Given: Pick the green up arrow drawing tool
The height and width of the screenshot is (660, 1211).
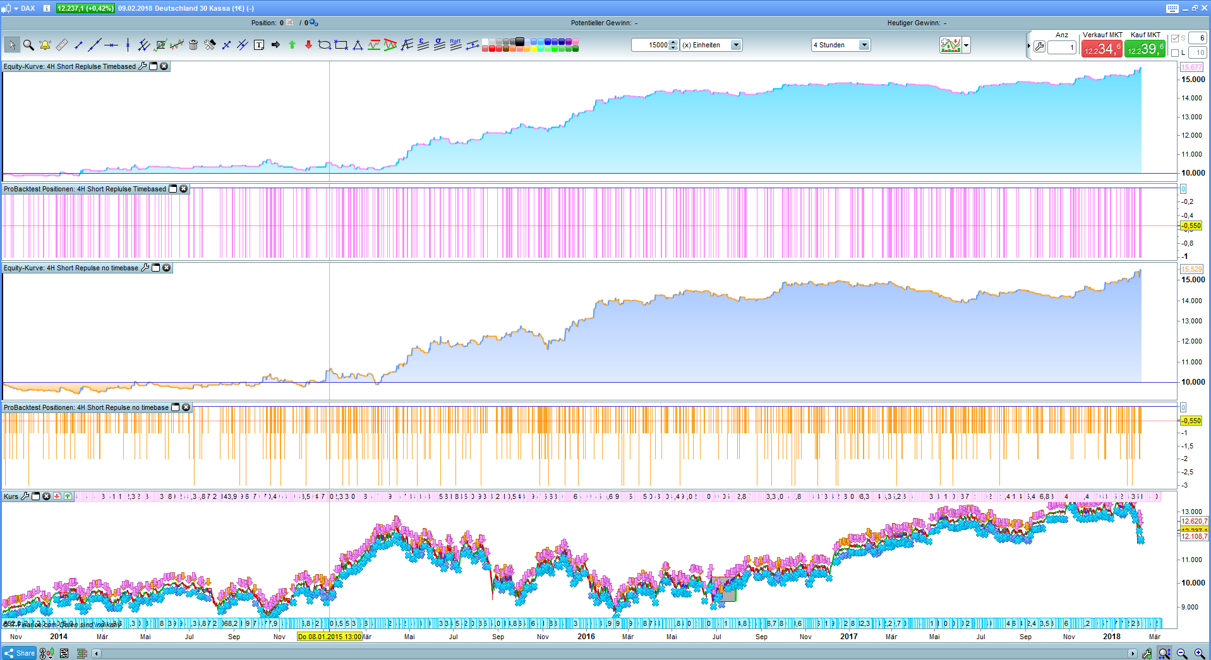Looking at the screenshot, I should [x=292, y=45].
